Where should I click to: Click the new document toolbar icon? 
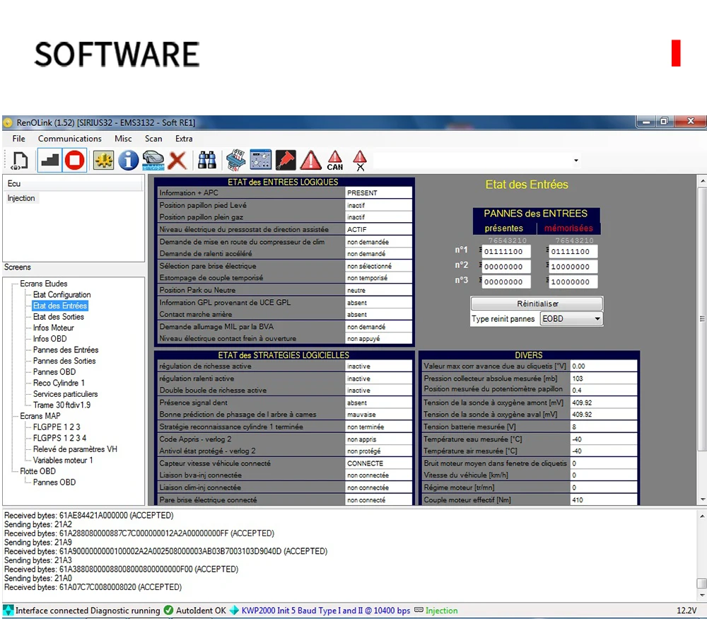20,160
